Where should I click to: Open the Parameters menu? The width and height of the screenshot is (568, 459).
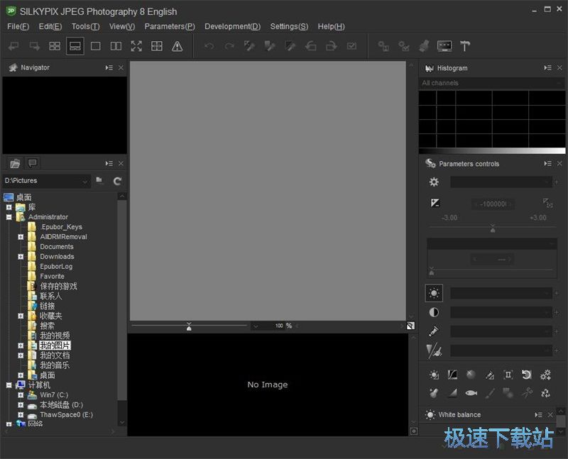tap(170, 26)
